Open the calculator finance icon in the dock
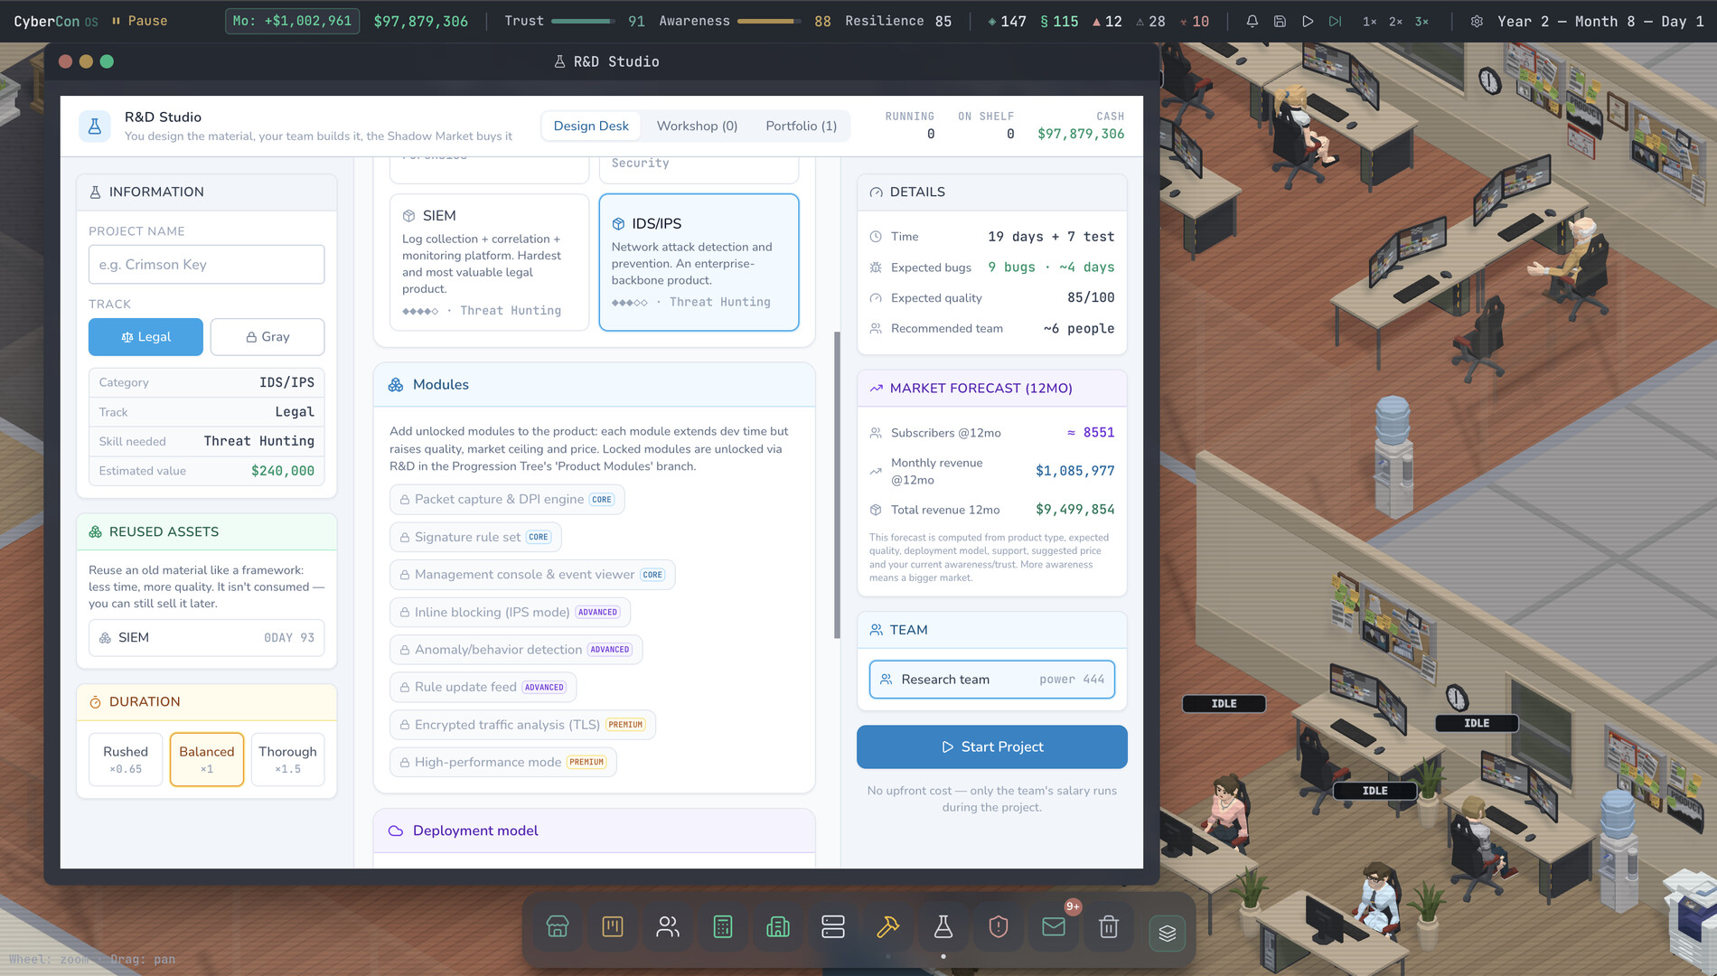 click(x=723, y=927)
